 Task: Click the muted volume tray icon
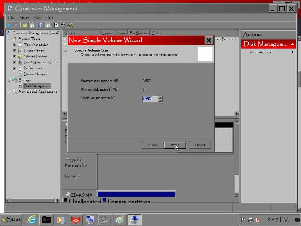click(x=257, y=220)
